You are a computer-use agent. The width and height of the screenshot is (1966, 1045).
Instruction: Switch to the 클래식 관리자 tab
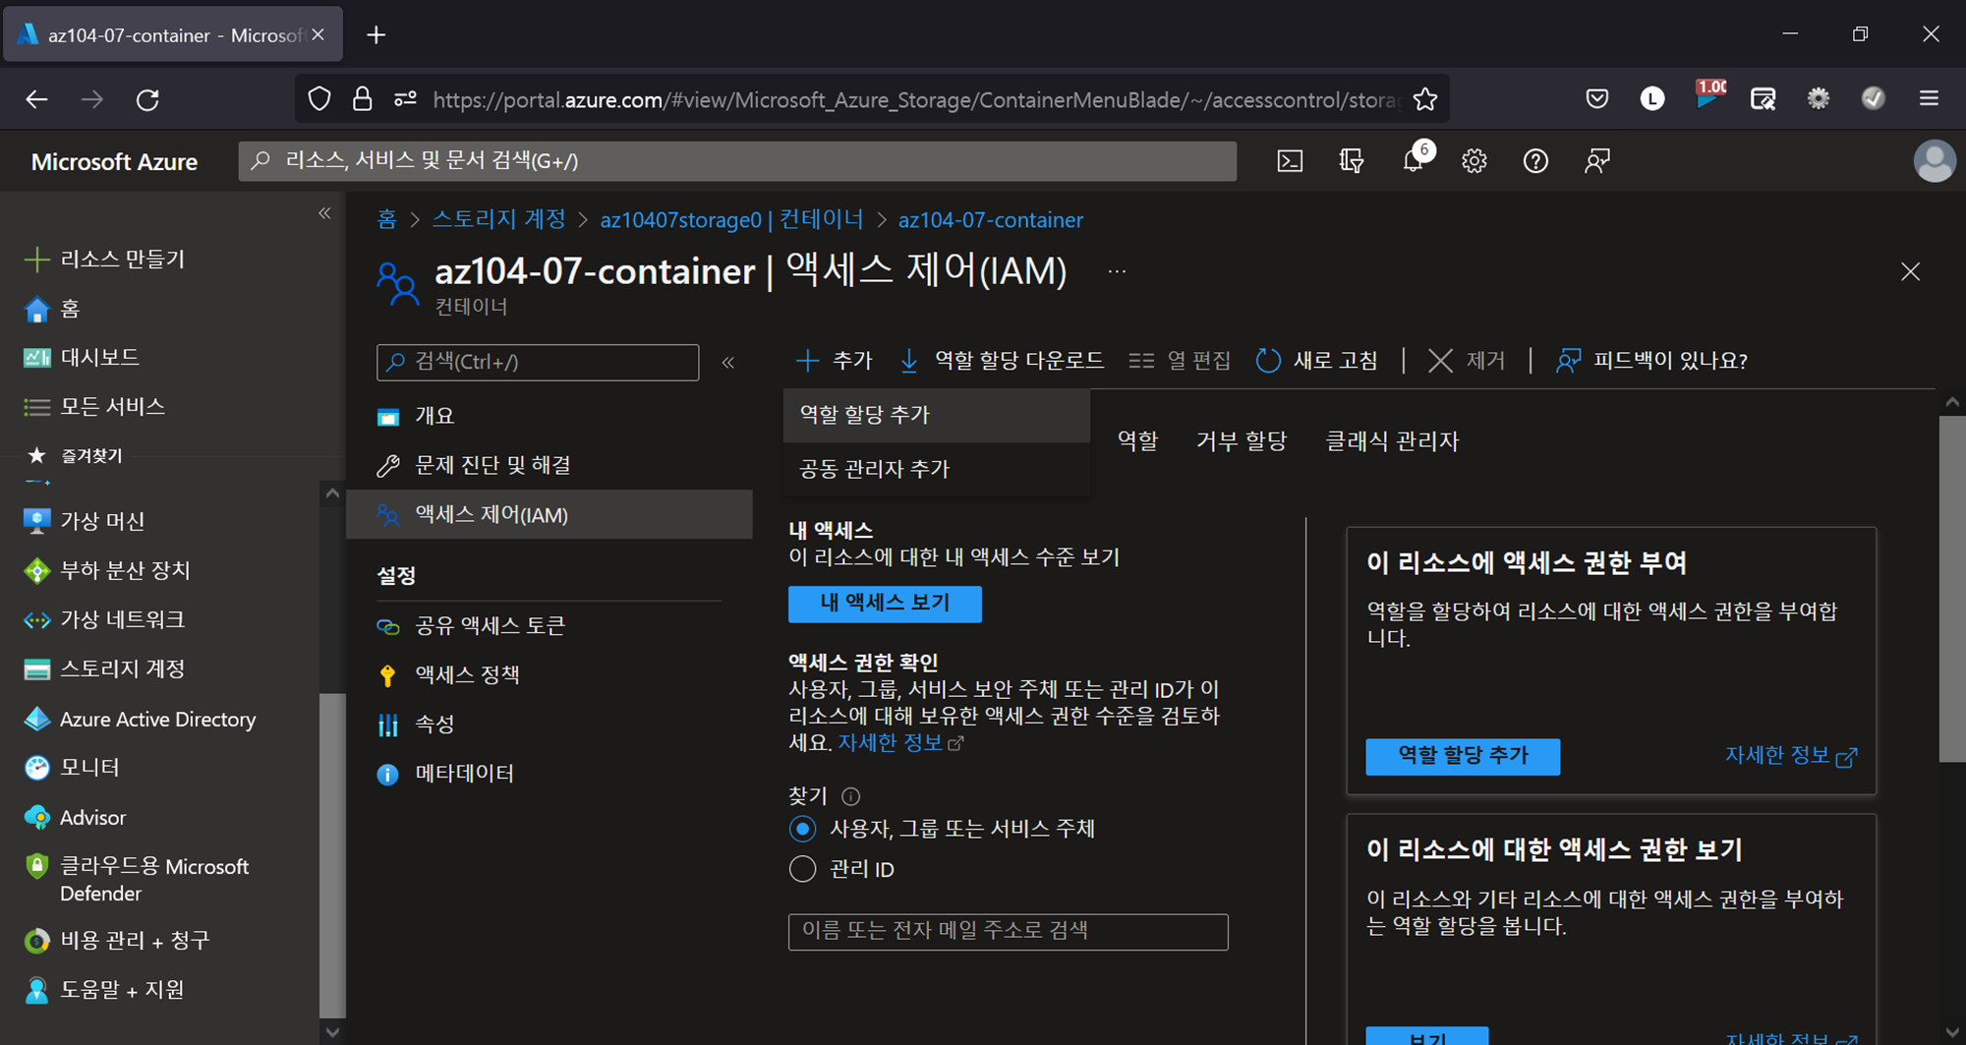click(x=1392, y=441)
